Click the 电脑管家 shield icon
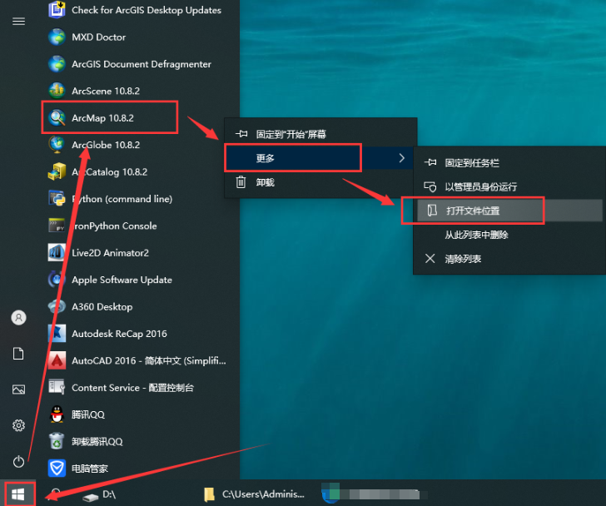Viewport: 606px width, 506px height. coord(57,469)
